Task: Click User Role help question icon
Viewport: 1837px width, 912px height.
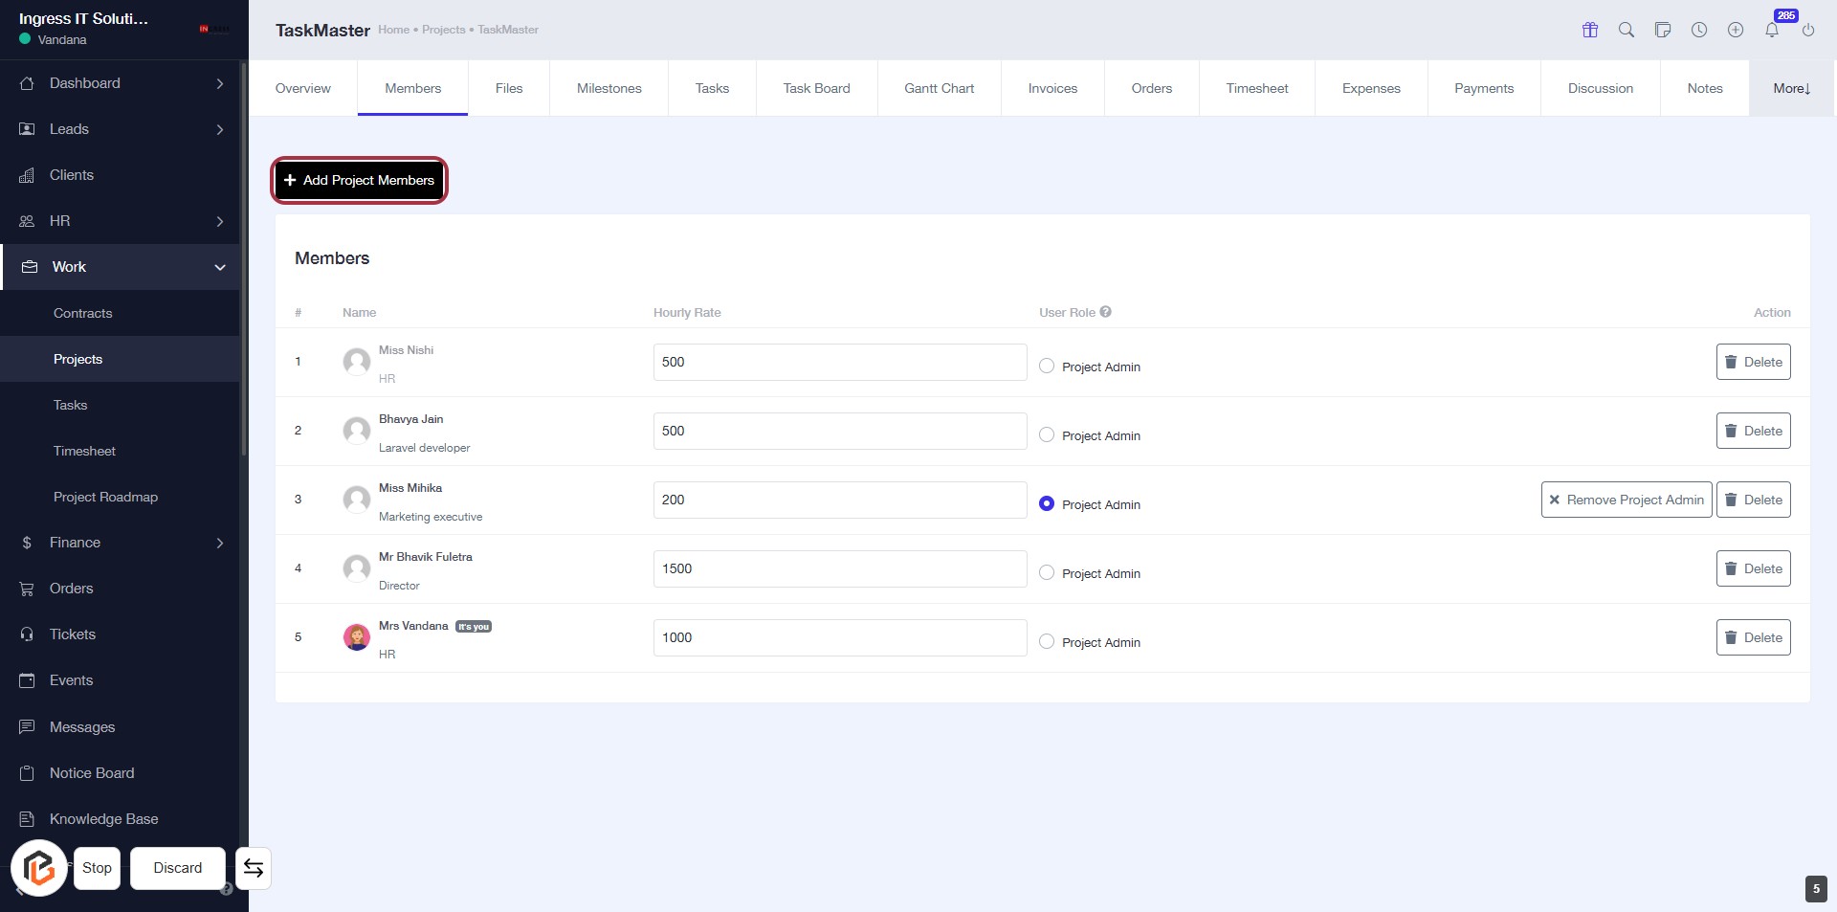Action: click(1106, 312)
